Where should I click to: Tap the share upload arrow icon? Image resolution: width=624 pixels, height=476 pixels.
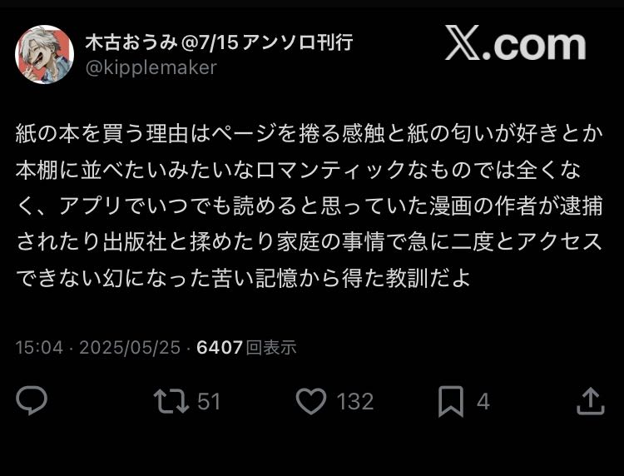pos(591,401)
